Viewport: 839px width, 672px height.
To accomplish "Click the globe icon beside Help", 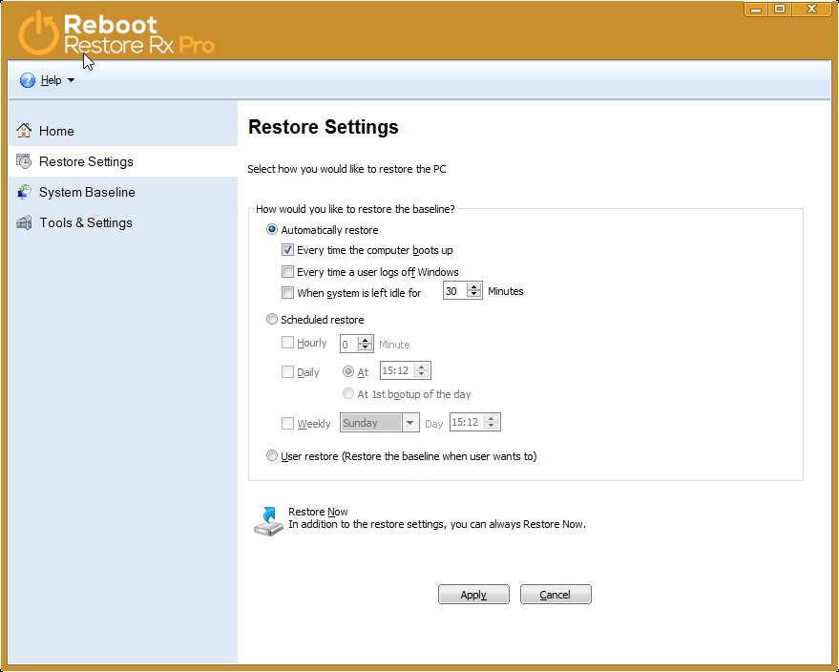I will click(28, 79).
